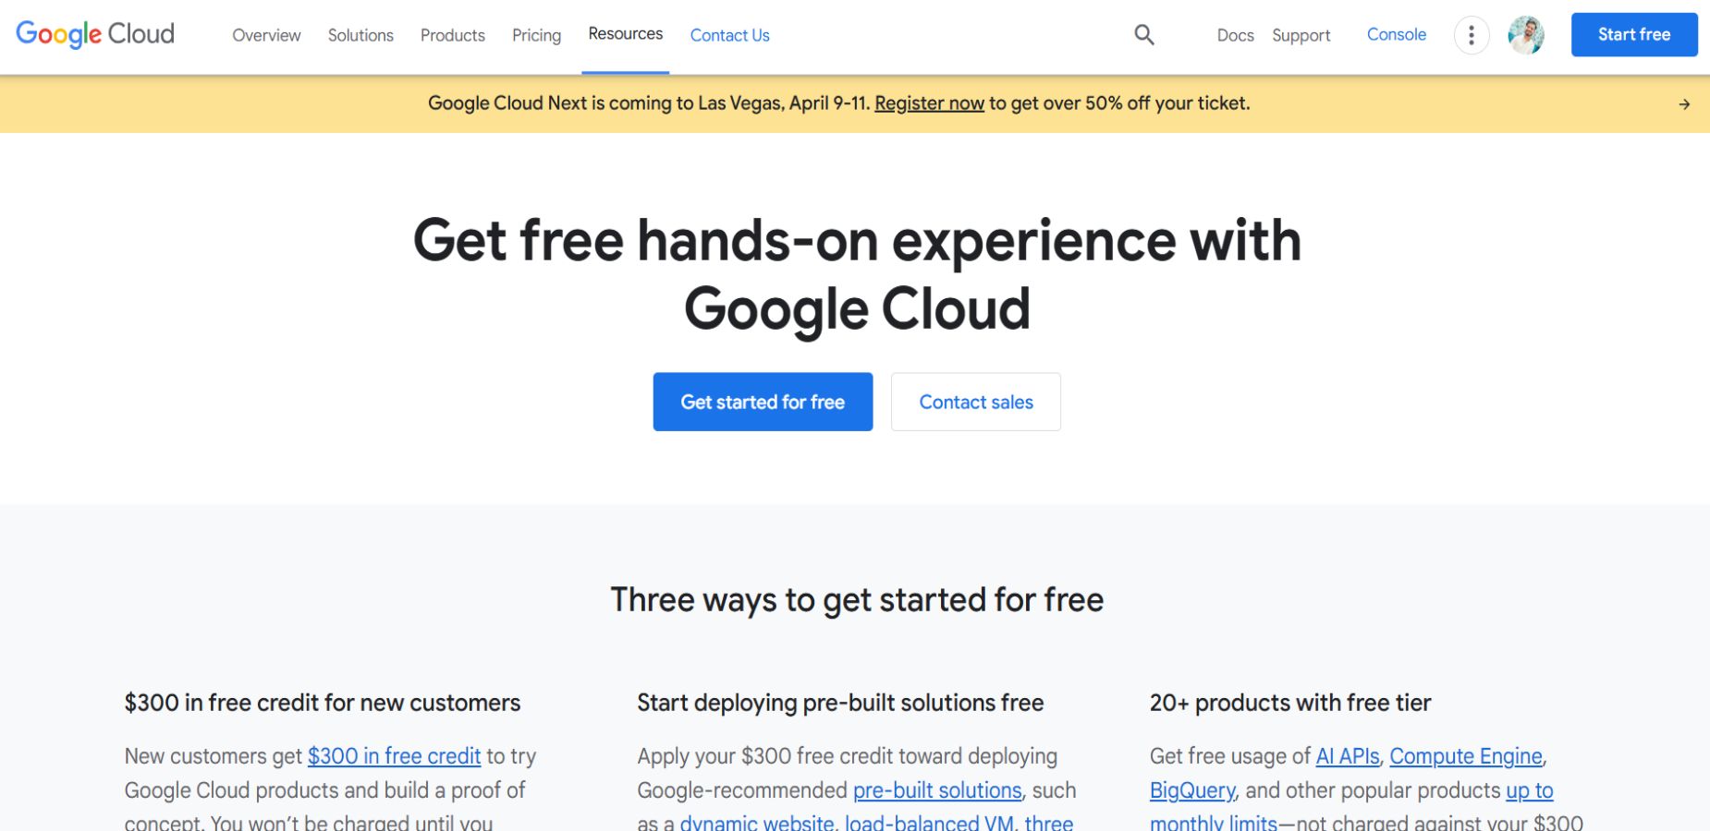Click the Overview navigation item
The width and height of the screenshot is (1710, 831).
(x=266, y=35)
